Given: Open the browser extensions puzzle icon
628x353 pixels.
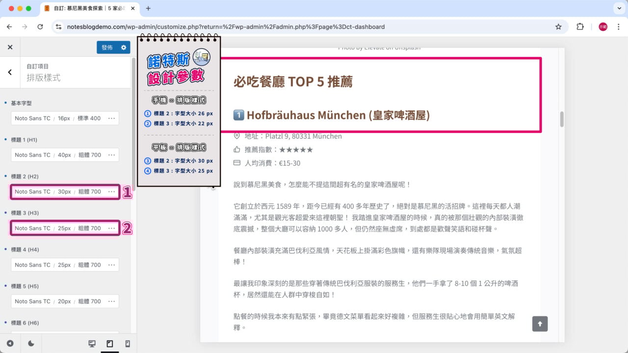Looking at the screenshot, I should click(x=580, y=27).
